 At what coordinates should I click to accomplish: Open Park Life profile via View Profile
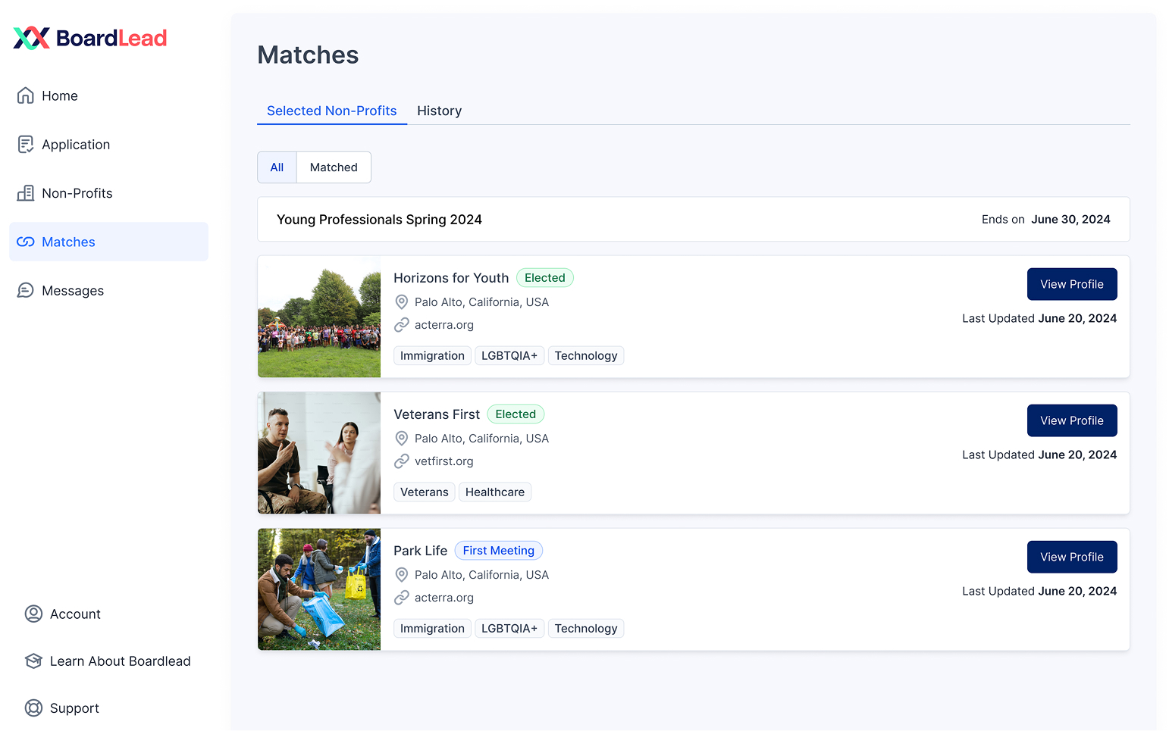pos(1071,557)
